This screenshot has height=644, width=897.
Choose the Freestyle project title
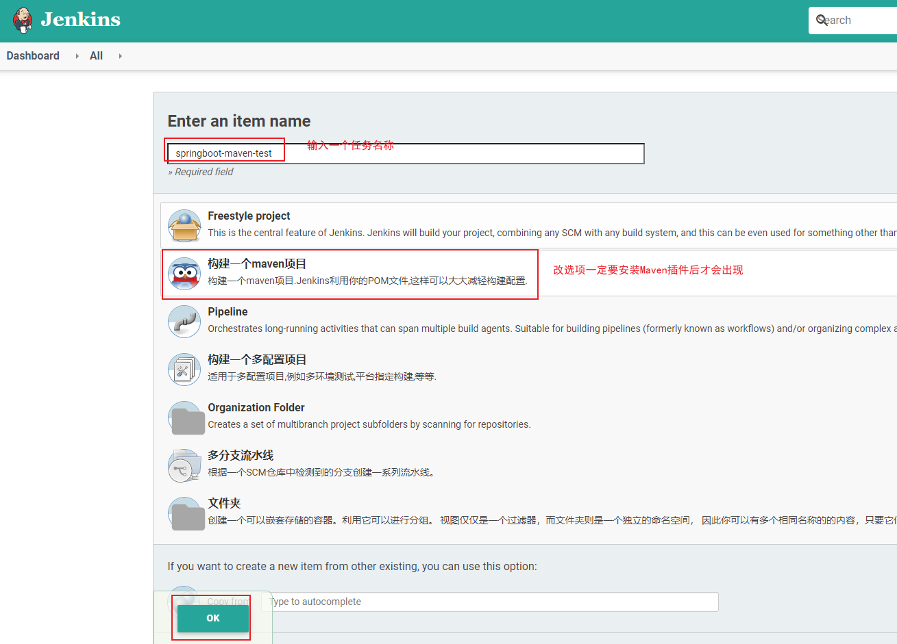[249, 216]
